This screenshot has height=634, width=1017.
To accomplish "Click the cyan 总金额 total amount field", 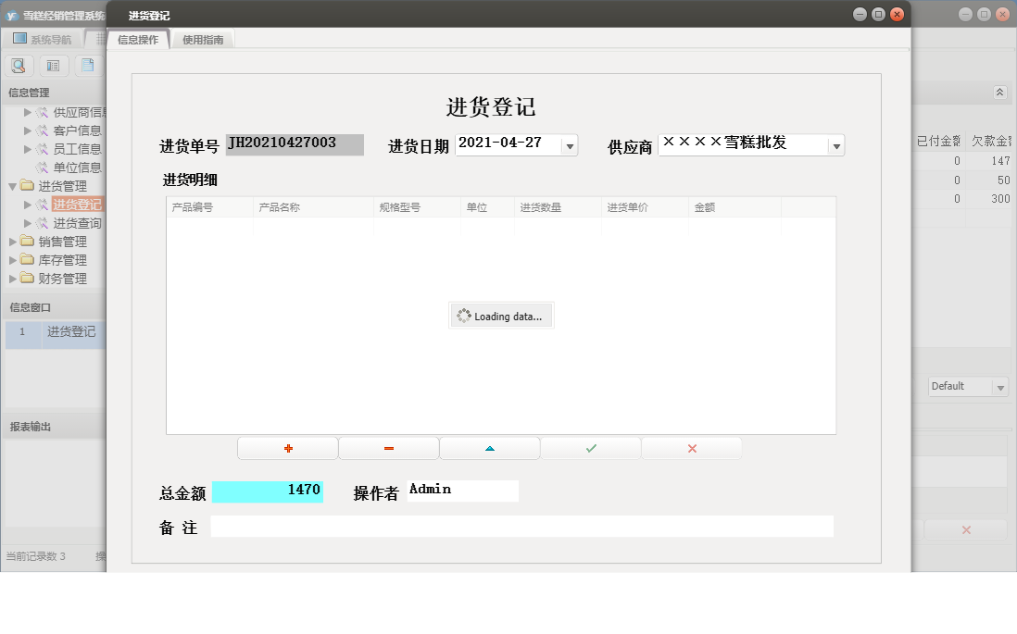I will coord(268,491).
